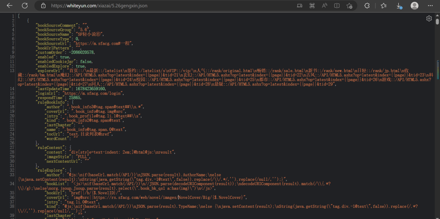This screenshot has width=440, height=219.
Task: Open the JSON viewer settings gear
Action: click(429, 18)
